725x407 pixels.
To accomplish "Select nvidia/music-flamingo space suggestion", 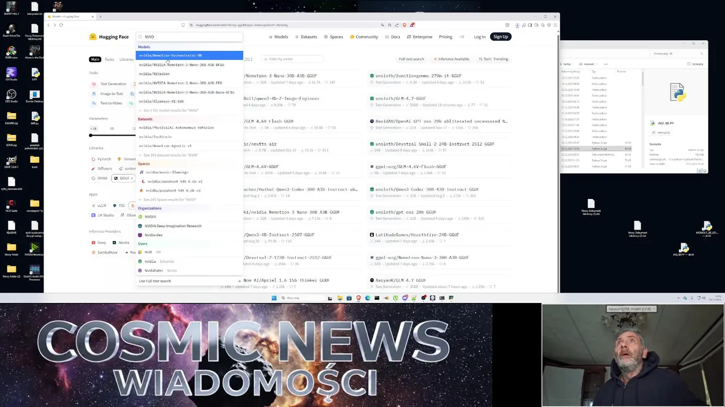I will 189,172.
